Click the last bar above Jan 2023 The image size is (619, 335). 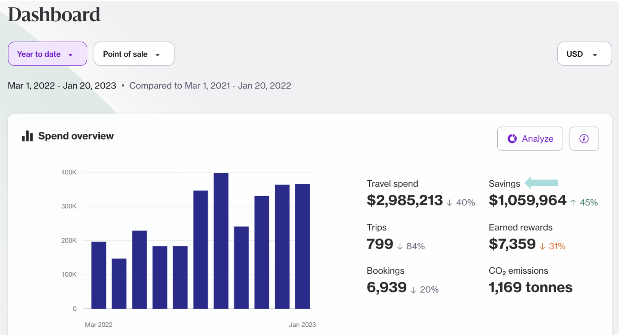[x=302, y=246]
